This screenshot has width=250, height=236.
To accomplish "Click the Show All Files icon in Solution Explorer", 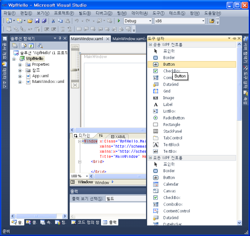I will click(24, 46).
